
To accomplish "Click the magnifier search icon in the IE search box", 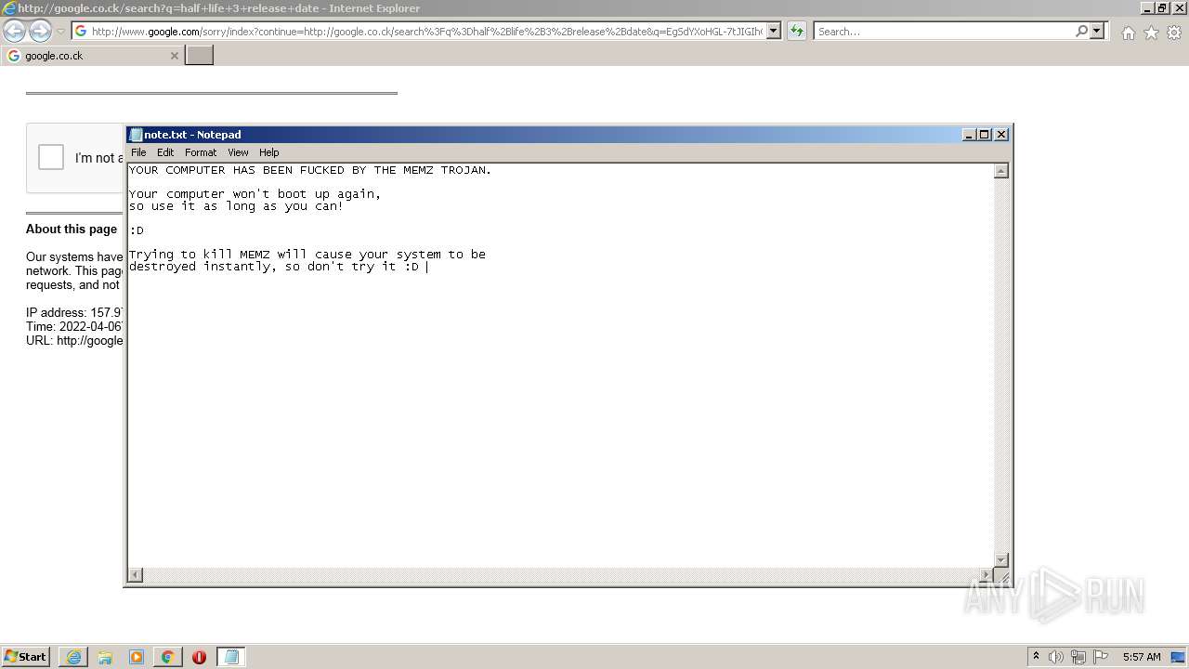I will click(1081, 32).
